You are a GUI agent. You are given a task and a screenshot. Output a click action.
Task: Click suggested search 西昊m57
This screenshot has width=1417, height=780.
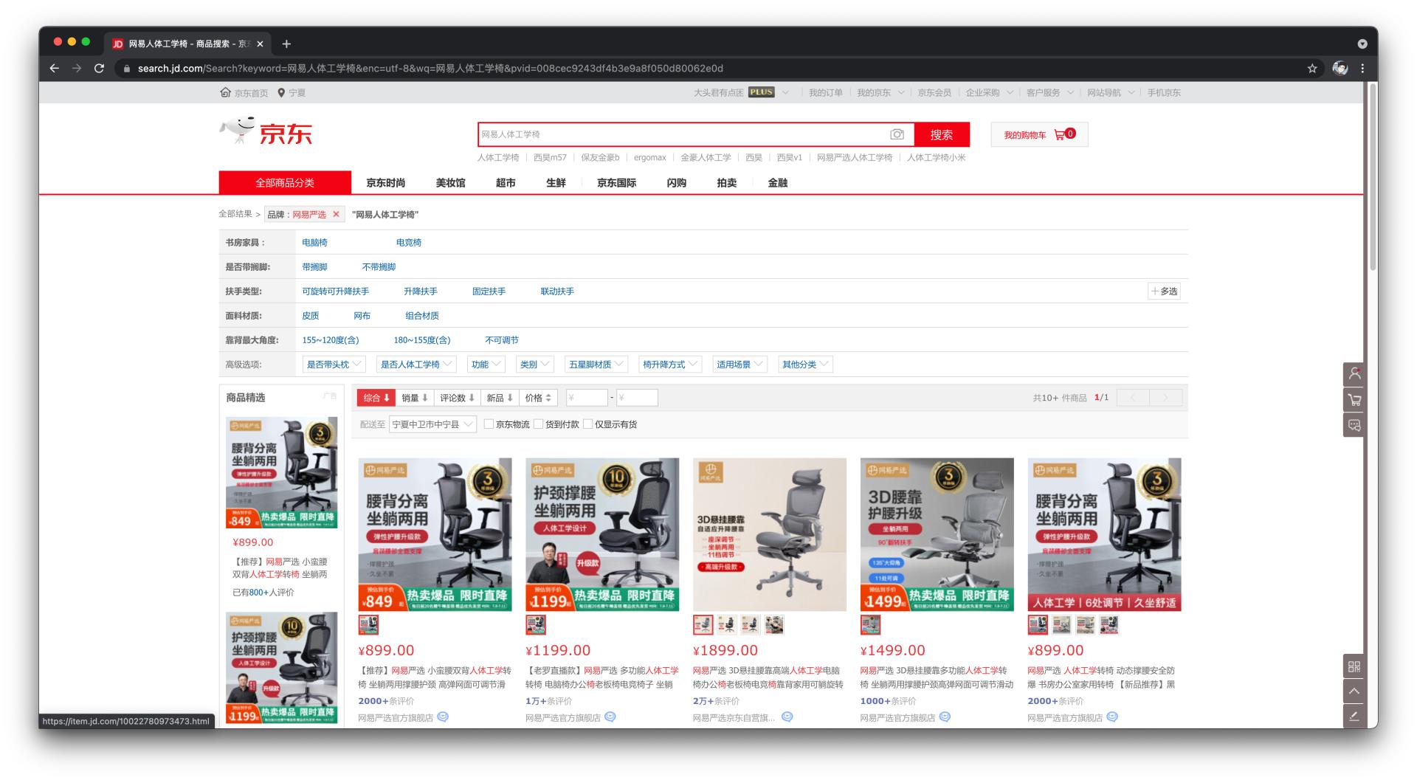coord(550,157)
